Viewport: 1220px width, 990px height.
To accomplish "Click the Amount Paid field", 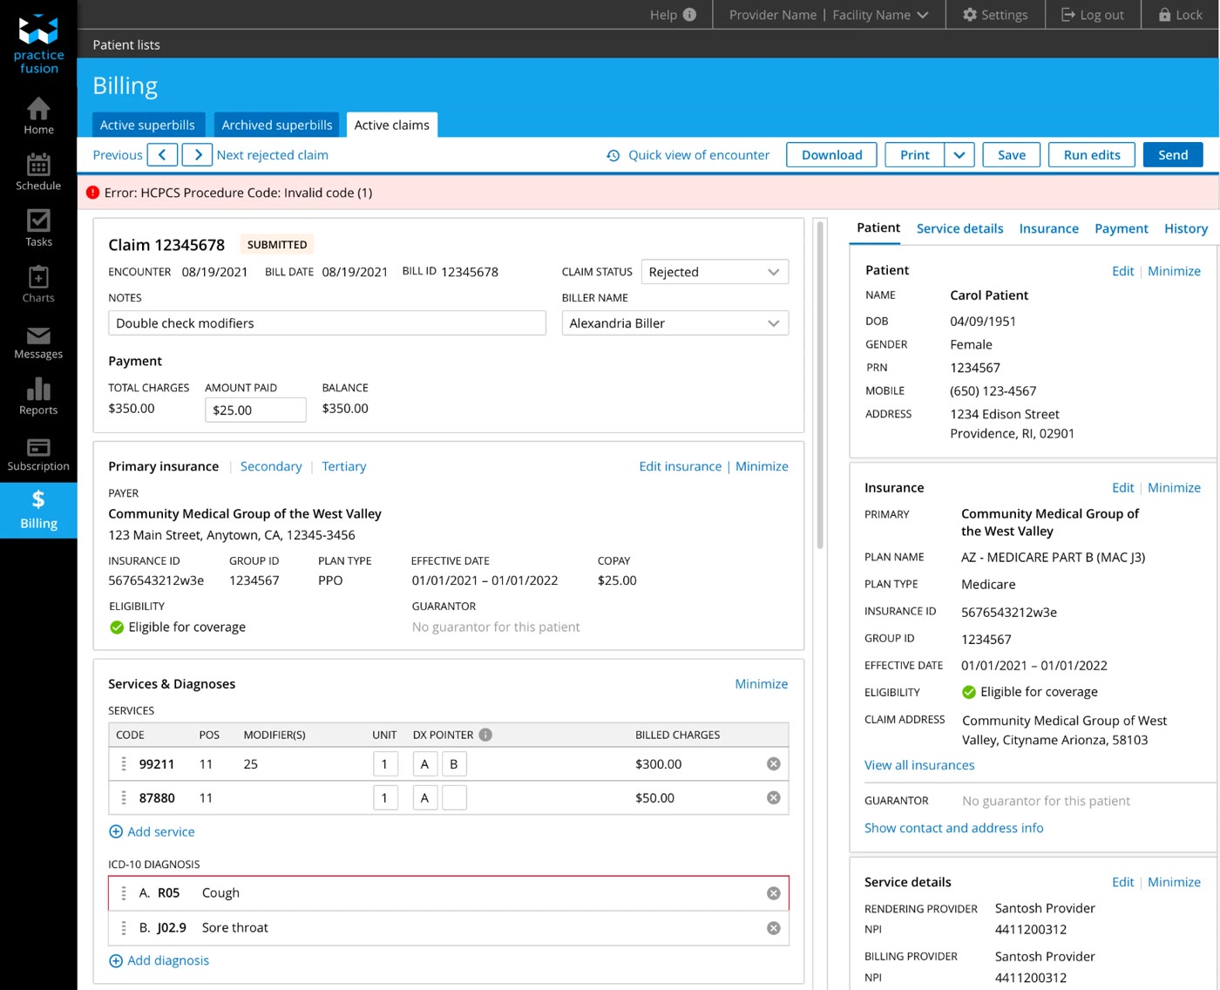I will click(255, 410).
